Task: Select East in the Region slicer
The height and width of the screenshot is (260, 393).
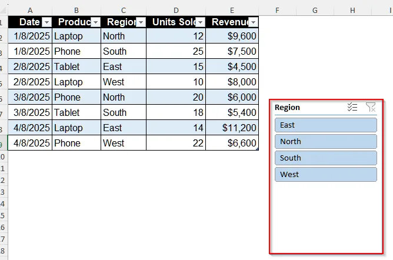Action: click(x=326, y=125)
